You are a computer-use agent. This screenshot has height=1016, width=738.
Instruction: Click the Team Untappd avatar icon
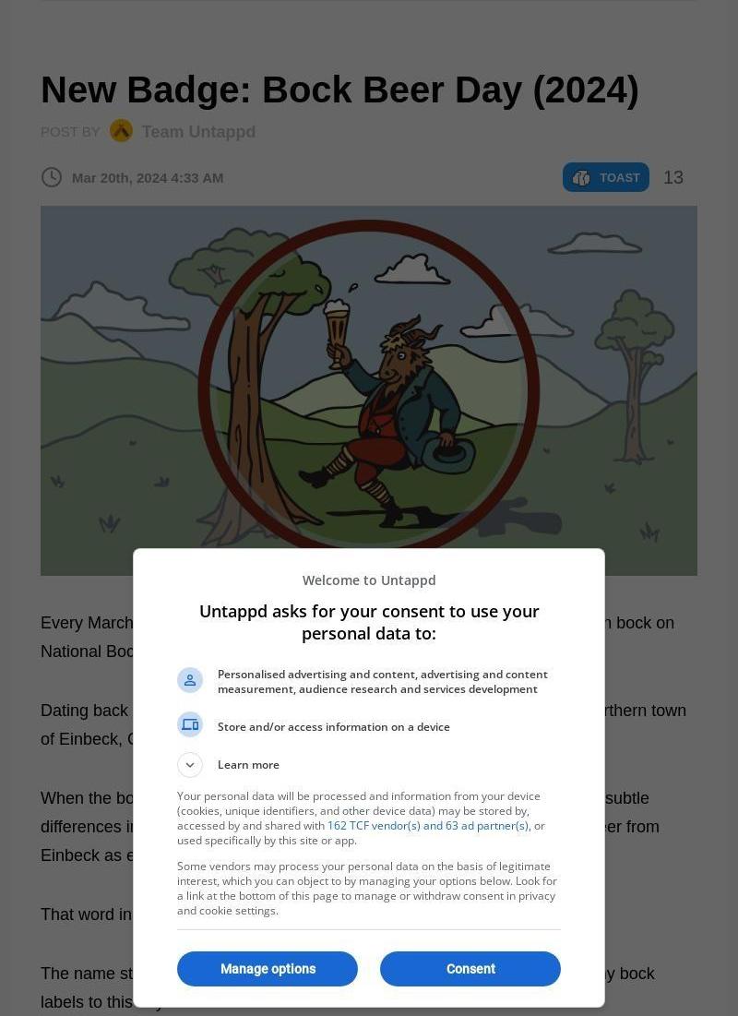[121, 131]
